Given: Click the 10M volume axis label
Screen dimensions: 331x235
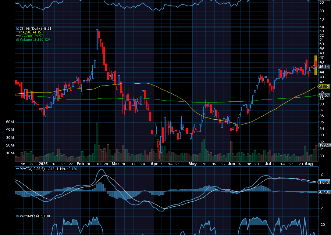Looking at the screenshot, I should click(10, 153).
